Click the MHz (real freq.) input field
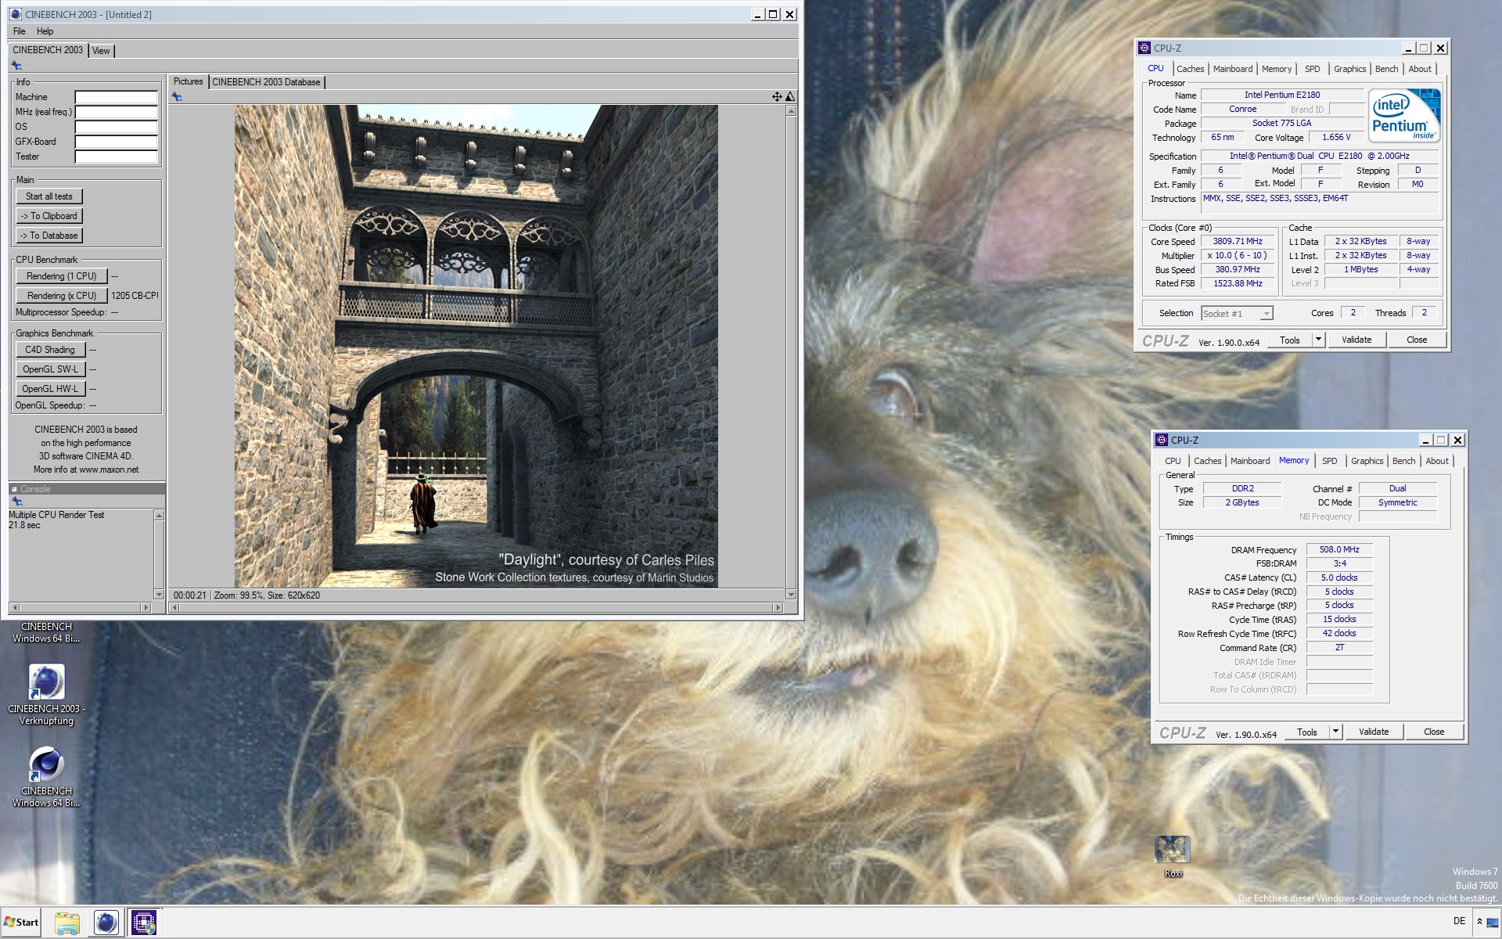1502x939 pixels. [116, 112]
